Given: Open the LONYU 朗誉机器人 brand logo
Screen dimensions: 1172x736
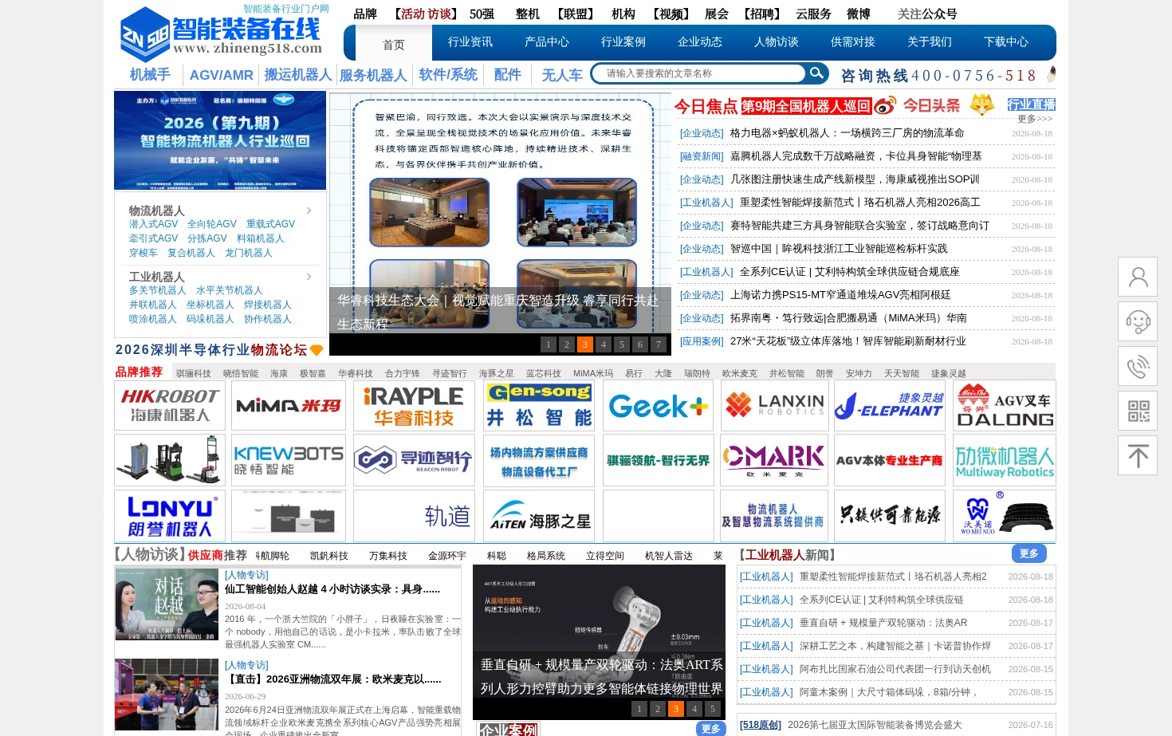Looking at the screenshot, I should (x=170, y=516).
